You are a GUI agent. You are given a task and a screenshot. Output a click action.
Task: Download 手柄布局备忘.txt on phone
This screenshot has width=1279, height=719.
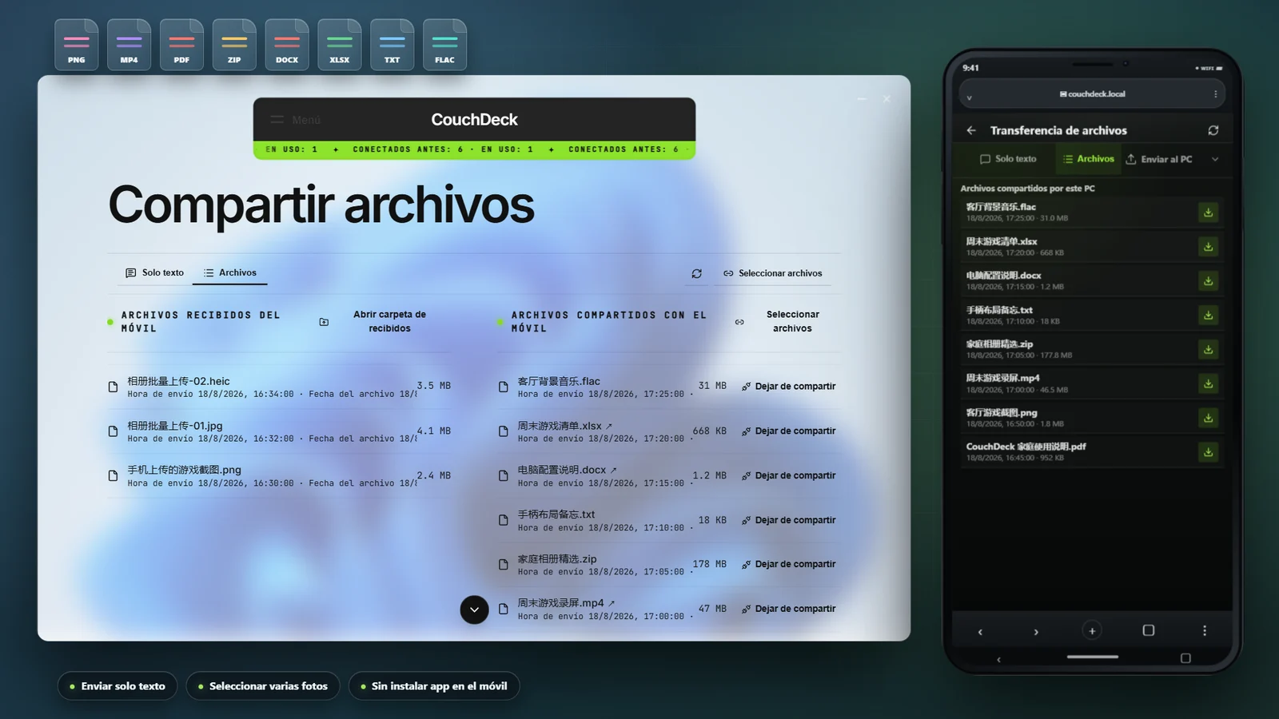pos(1208,316)
